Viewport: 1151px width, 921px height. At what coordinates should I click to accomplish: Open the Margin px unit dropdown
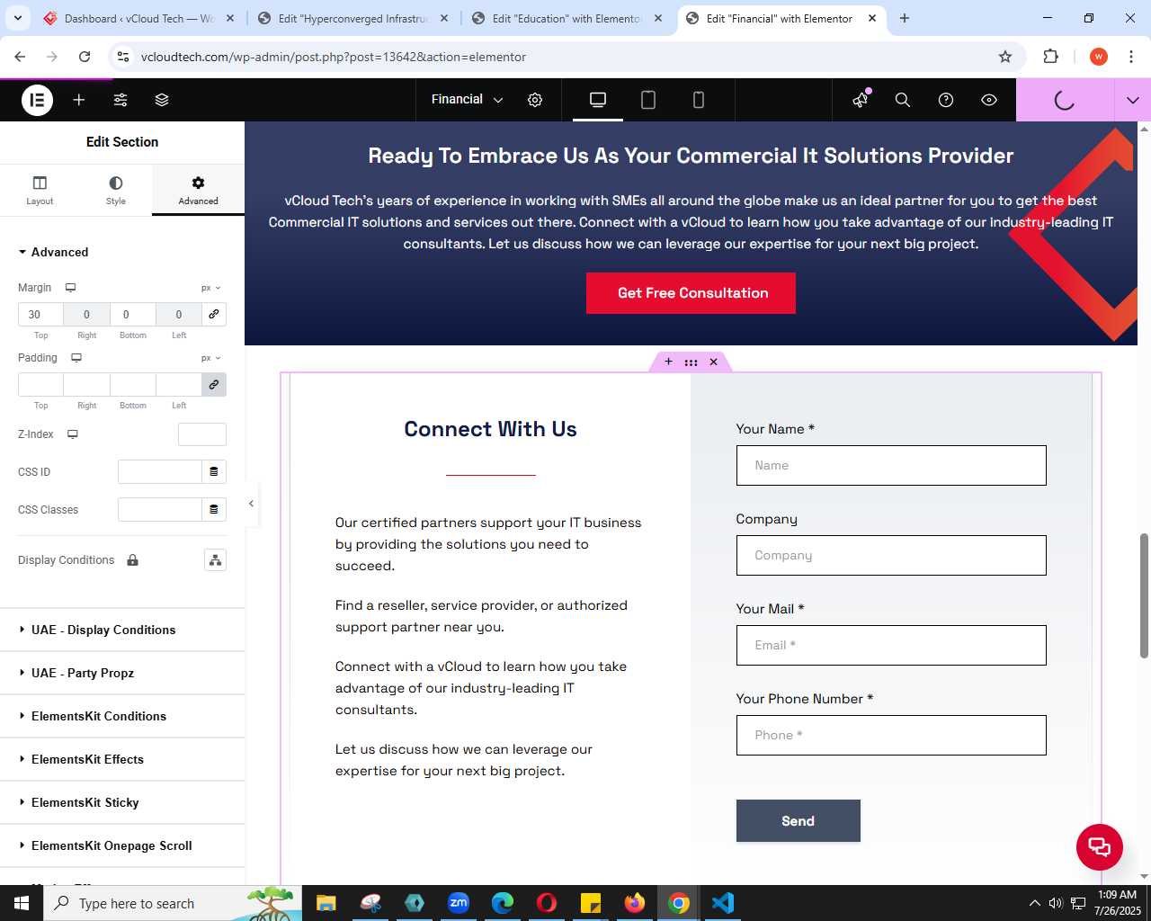(x=211, y=288)
